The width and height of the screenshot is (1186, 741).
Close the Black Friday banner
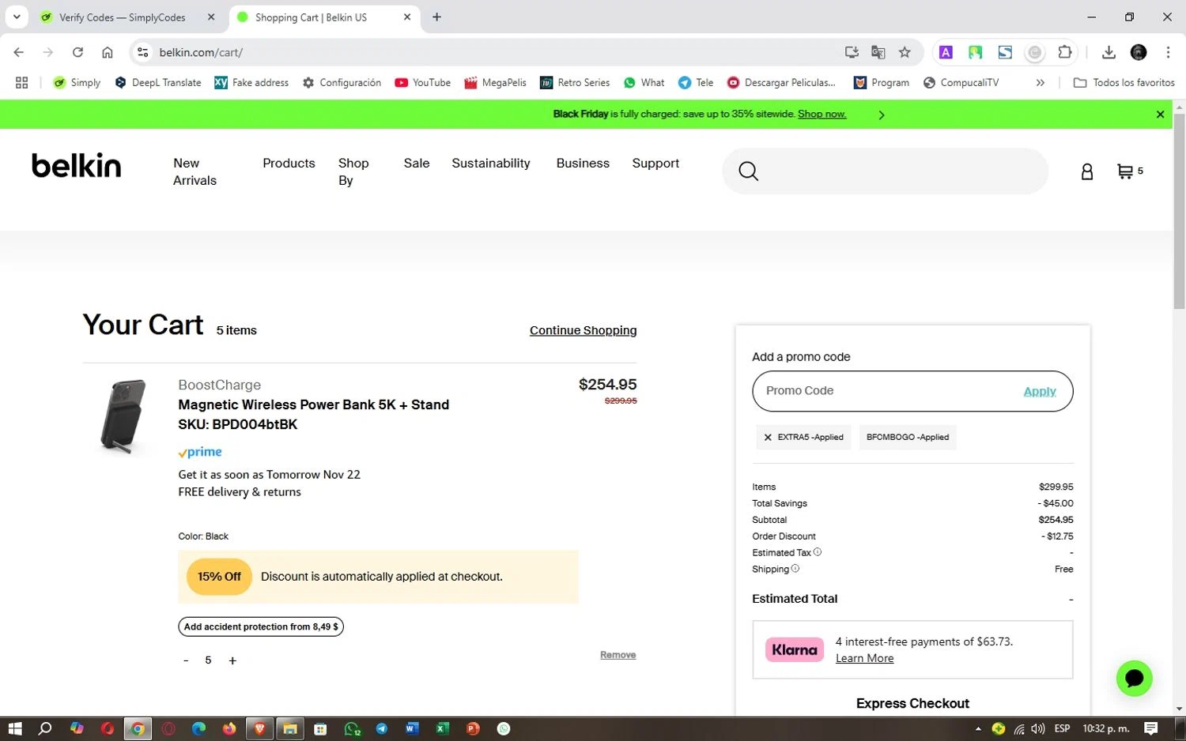[1160, 115]
